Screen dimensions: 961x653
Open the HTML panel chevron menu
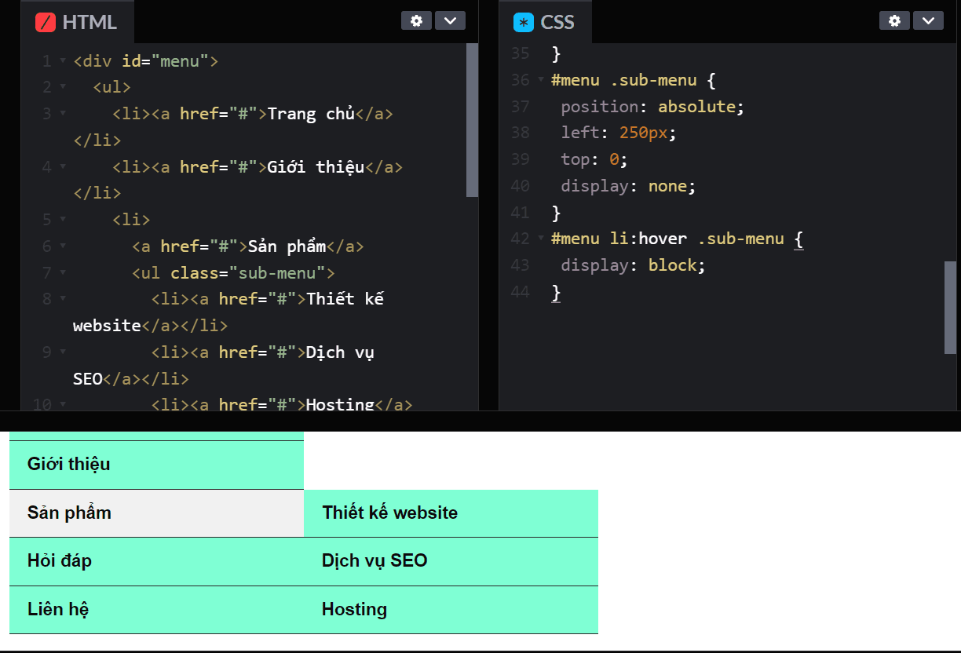coord(450,20)
